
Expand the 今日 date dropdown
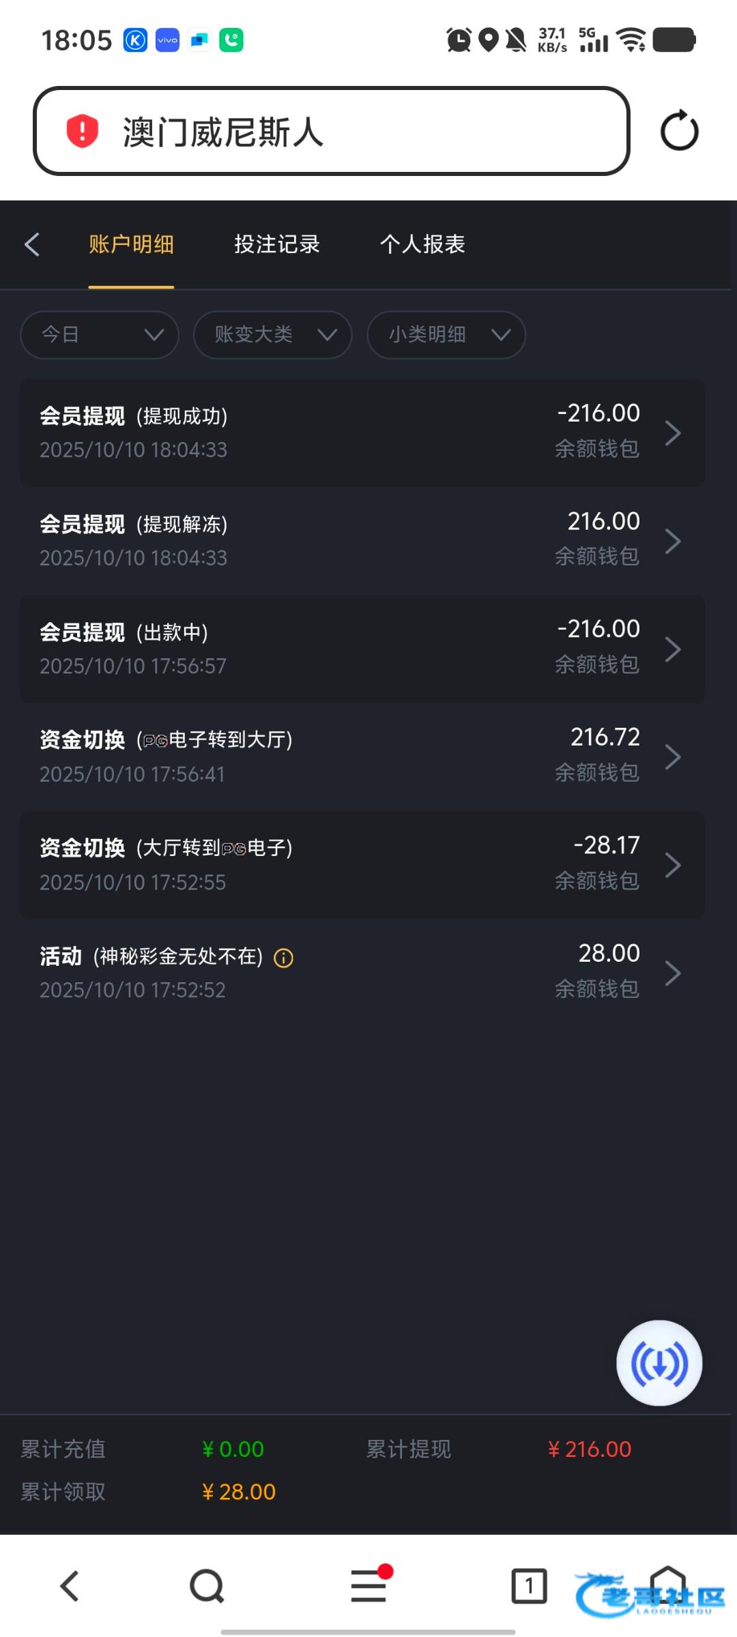point(100,334)
